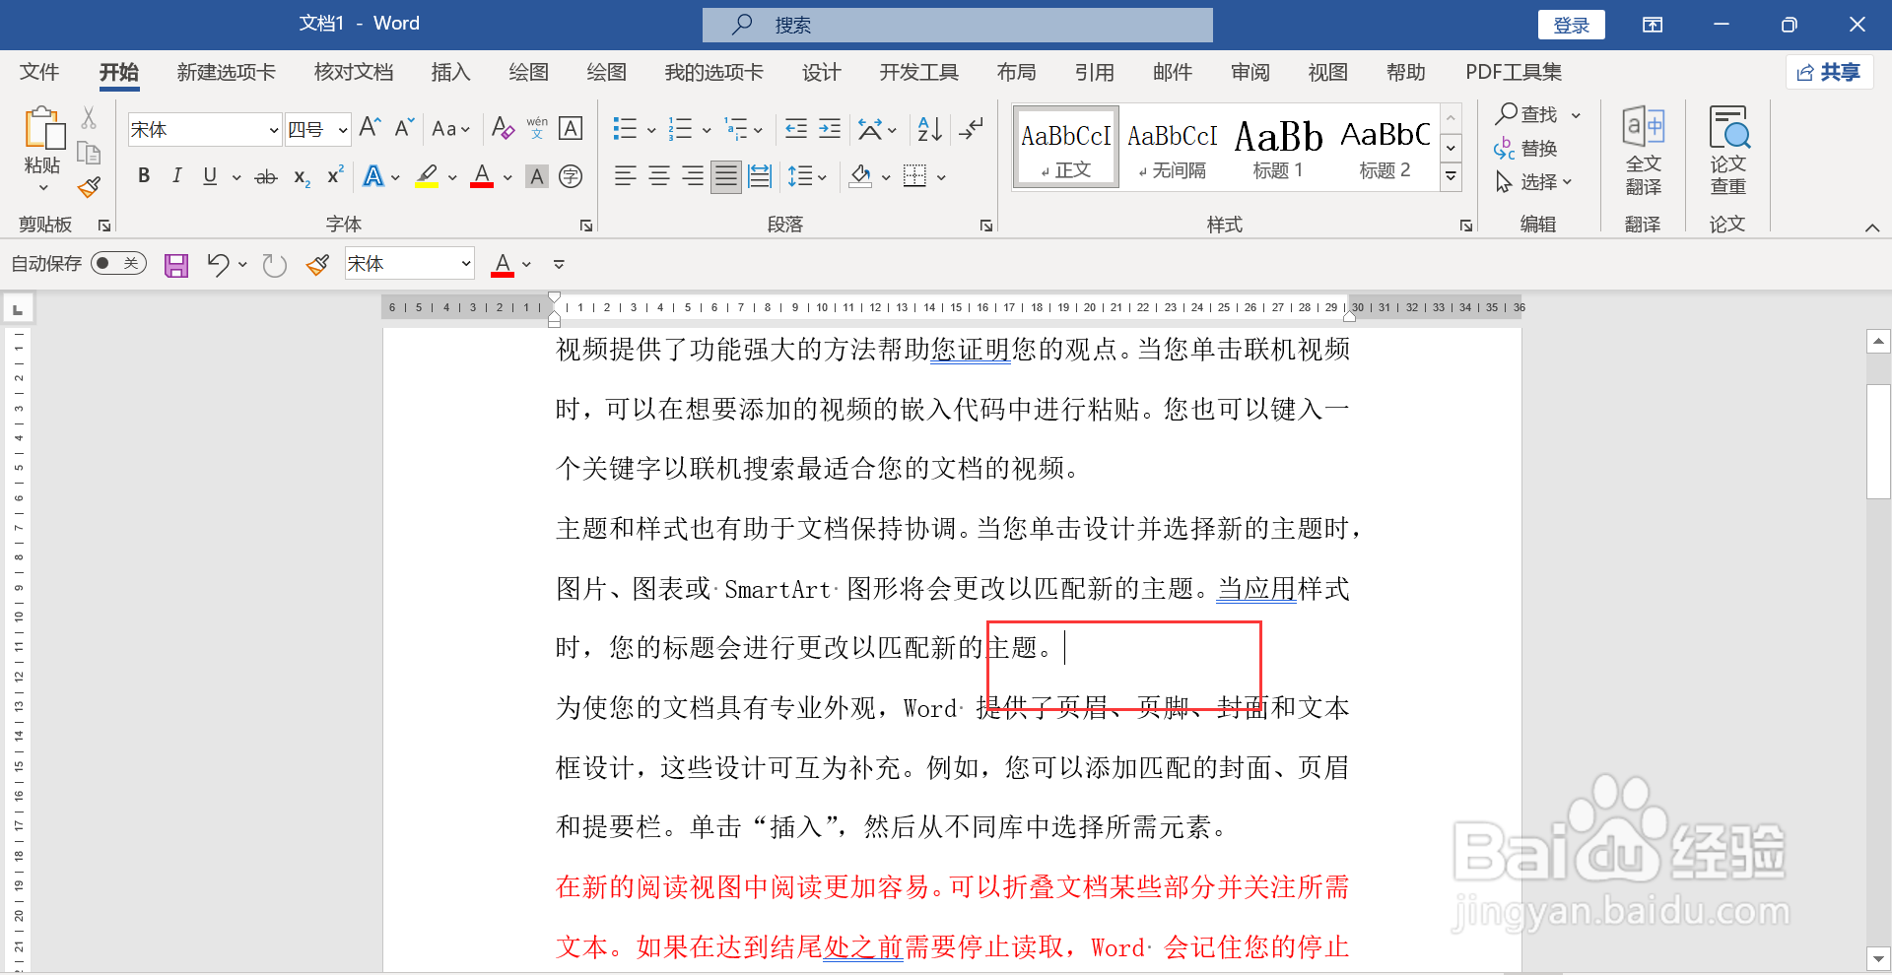This screenshot has height=975, width=1892.
Task: Click the vertical scrollbar down arrow
Action: pyautogui.click(x=1878, y=957)
